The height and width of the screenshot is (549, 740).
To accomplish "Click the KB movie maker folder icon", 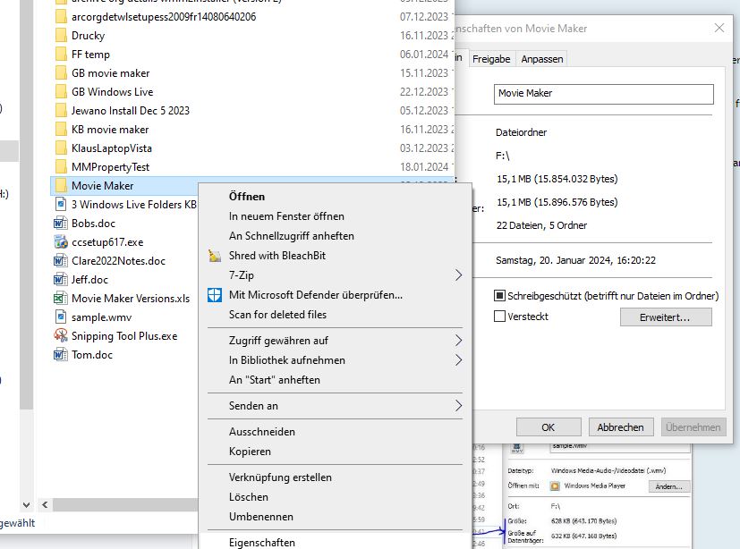I will (x=61, y=130).
